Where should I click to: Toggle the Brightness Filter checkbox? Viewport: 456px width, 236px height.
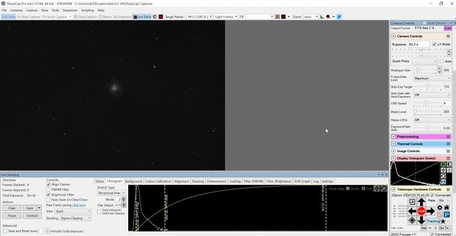coord(48,195)
